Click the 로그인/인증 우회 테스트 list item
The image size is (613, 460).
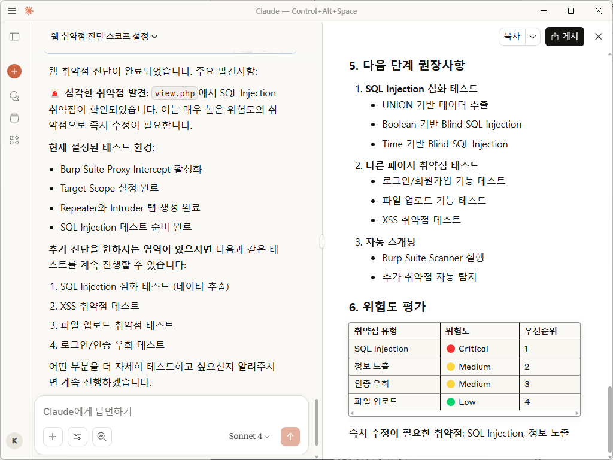tap(113, 344)
